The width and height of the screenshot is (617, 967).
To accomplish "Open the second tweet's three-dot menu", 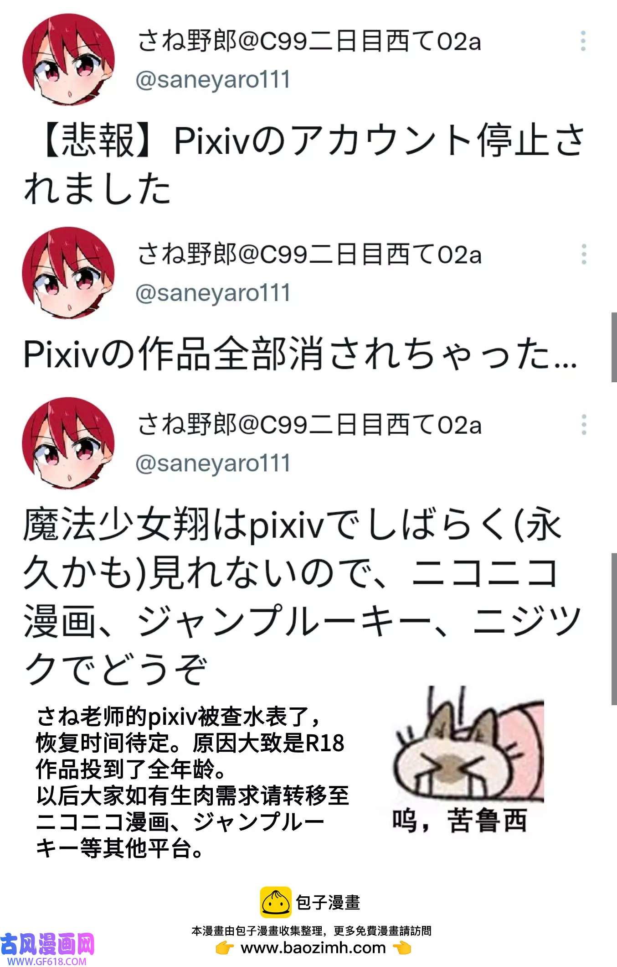I will 583,254.
